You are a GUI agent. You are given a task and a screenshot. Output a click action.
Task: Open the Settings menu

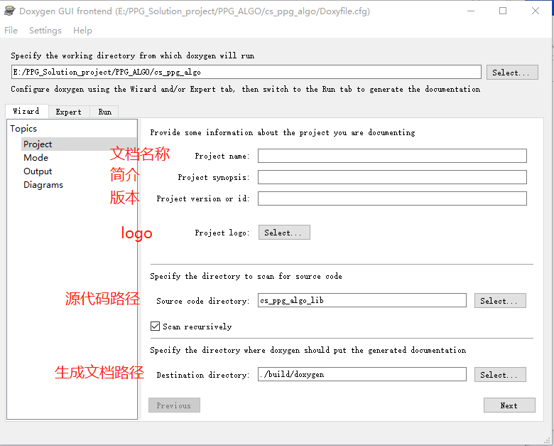(x=45, y=31)
